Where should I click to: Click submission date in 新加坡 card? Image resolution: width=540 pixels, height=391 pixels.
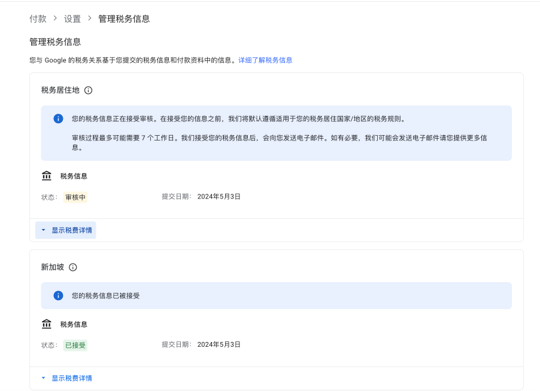(x=219, y=345)
